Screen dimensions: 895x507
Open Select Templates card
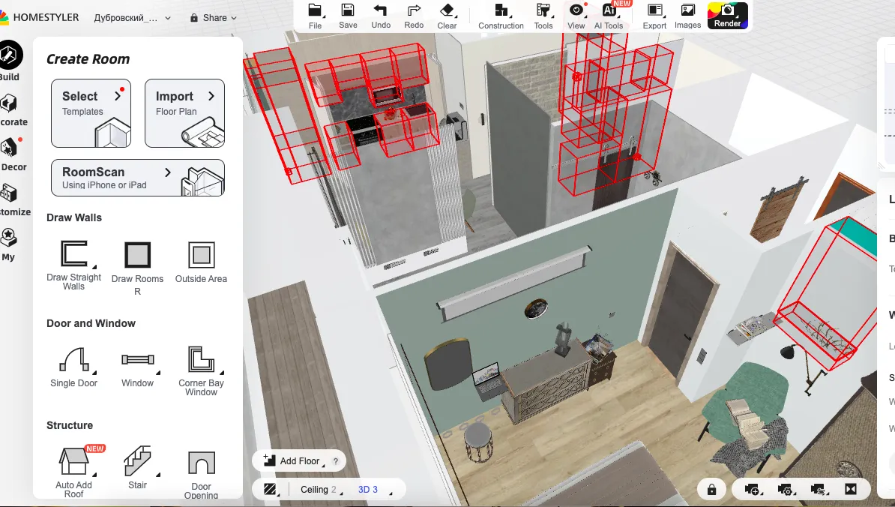(x=91, y=113)
